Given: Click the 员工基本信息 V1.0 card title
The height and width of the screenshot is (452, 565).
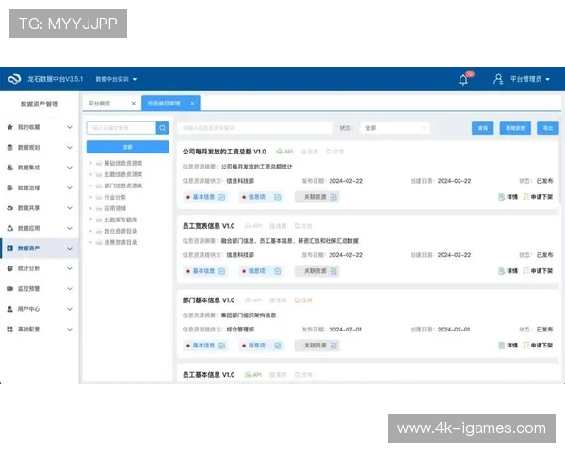Looking at the screenshot, I should tap(209, 375).
